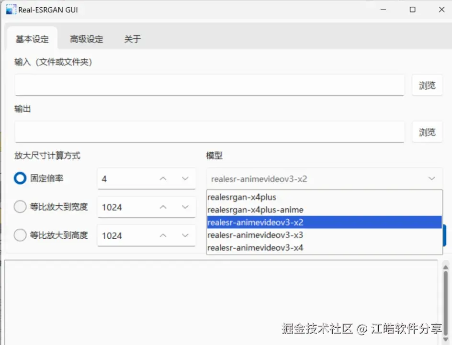Click the Real-ESRGAN app icon in title bar

point(11,9)
